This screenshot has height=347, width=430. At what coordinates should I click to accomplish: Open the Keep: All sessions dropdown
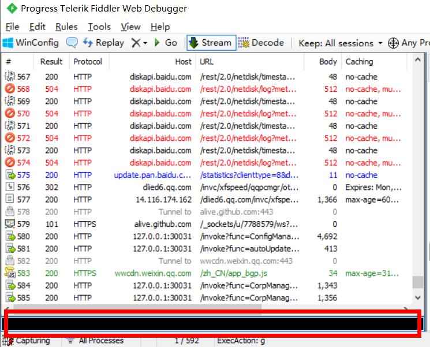(340, 43)
